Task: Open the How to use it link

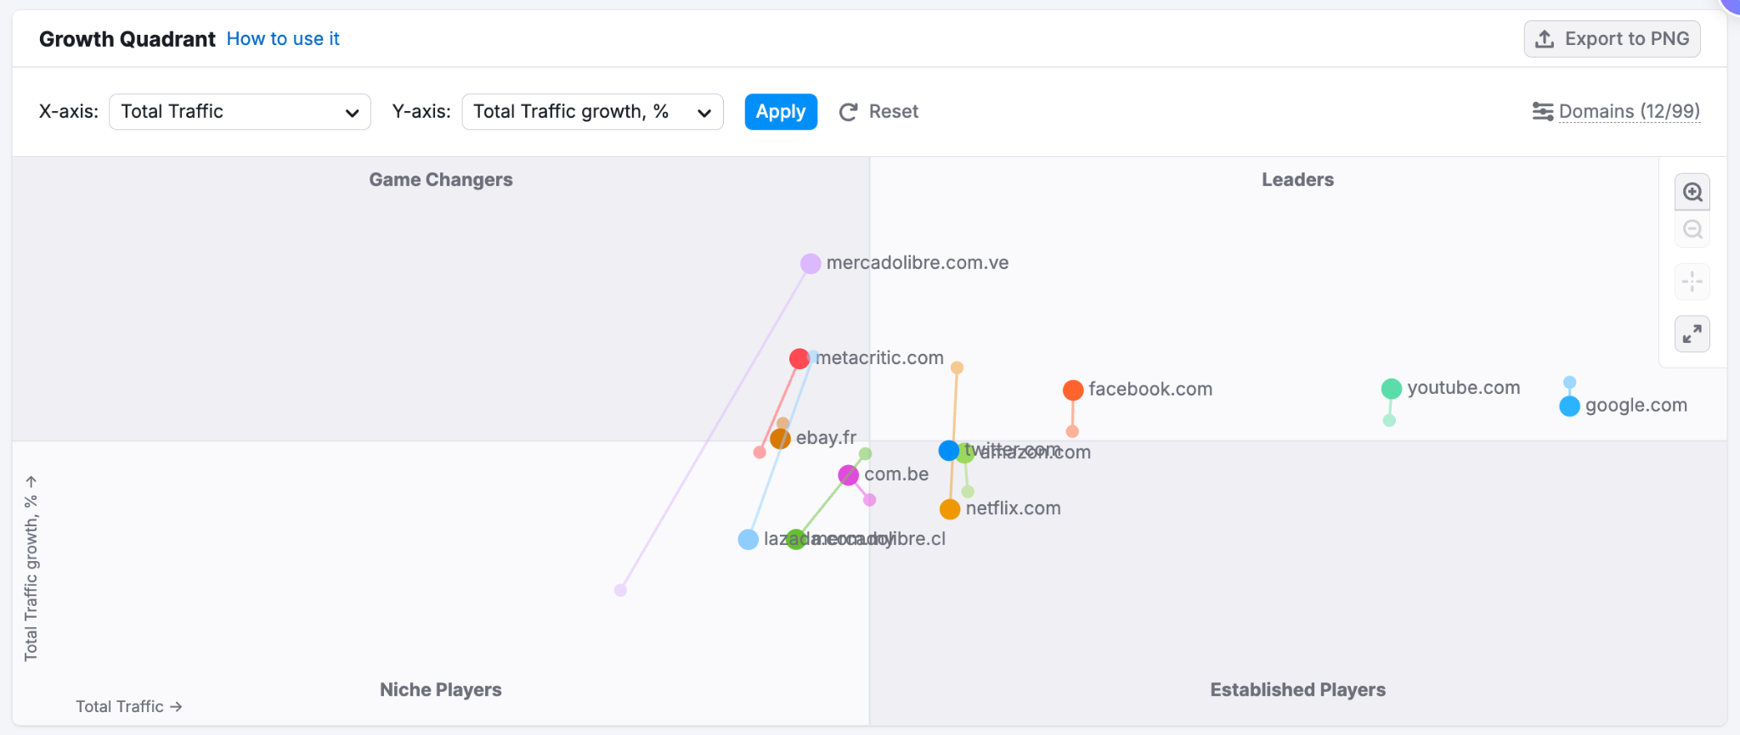Action: point(283,39)
